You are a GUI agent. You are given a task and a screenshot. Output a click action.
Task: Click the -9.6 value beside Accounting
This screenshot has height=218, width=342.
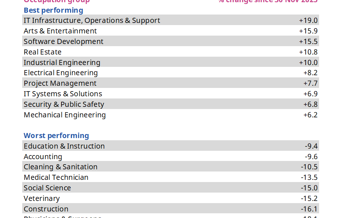311,157
